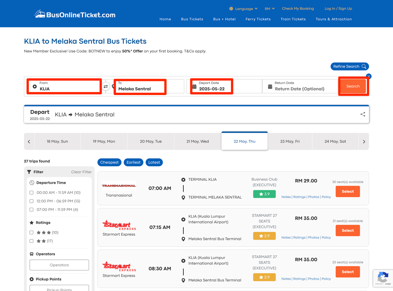Show next dates with right arrow
The width and height of the screenshot is (393, 291).
[x=364, y=142]
